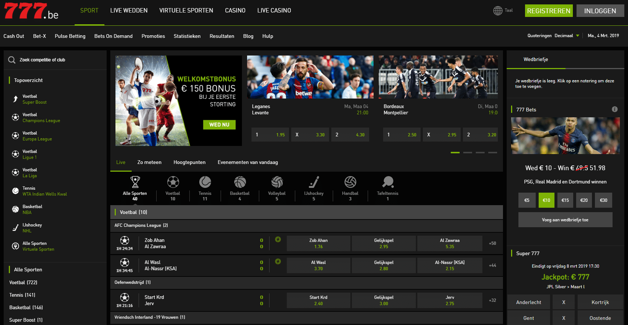Viewport: 628px width, 325px height.
Task: Select IJshockey live filter icon
Action: click(x=314, y=182)
